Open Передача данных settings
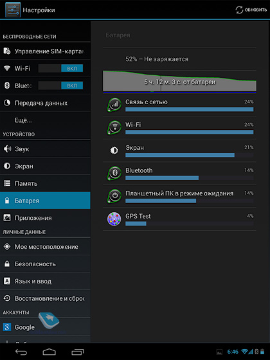 45,103
